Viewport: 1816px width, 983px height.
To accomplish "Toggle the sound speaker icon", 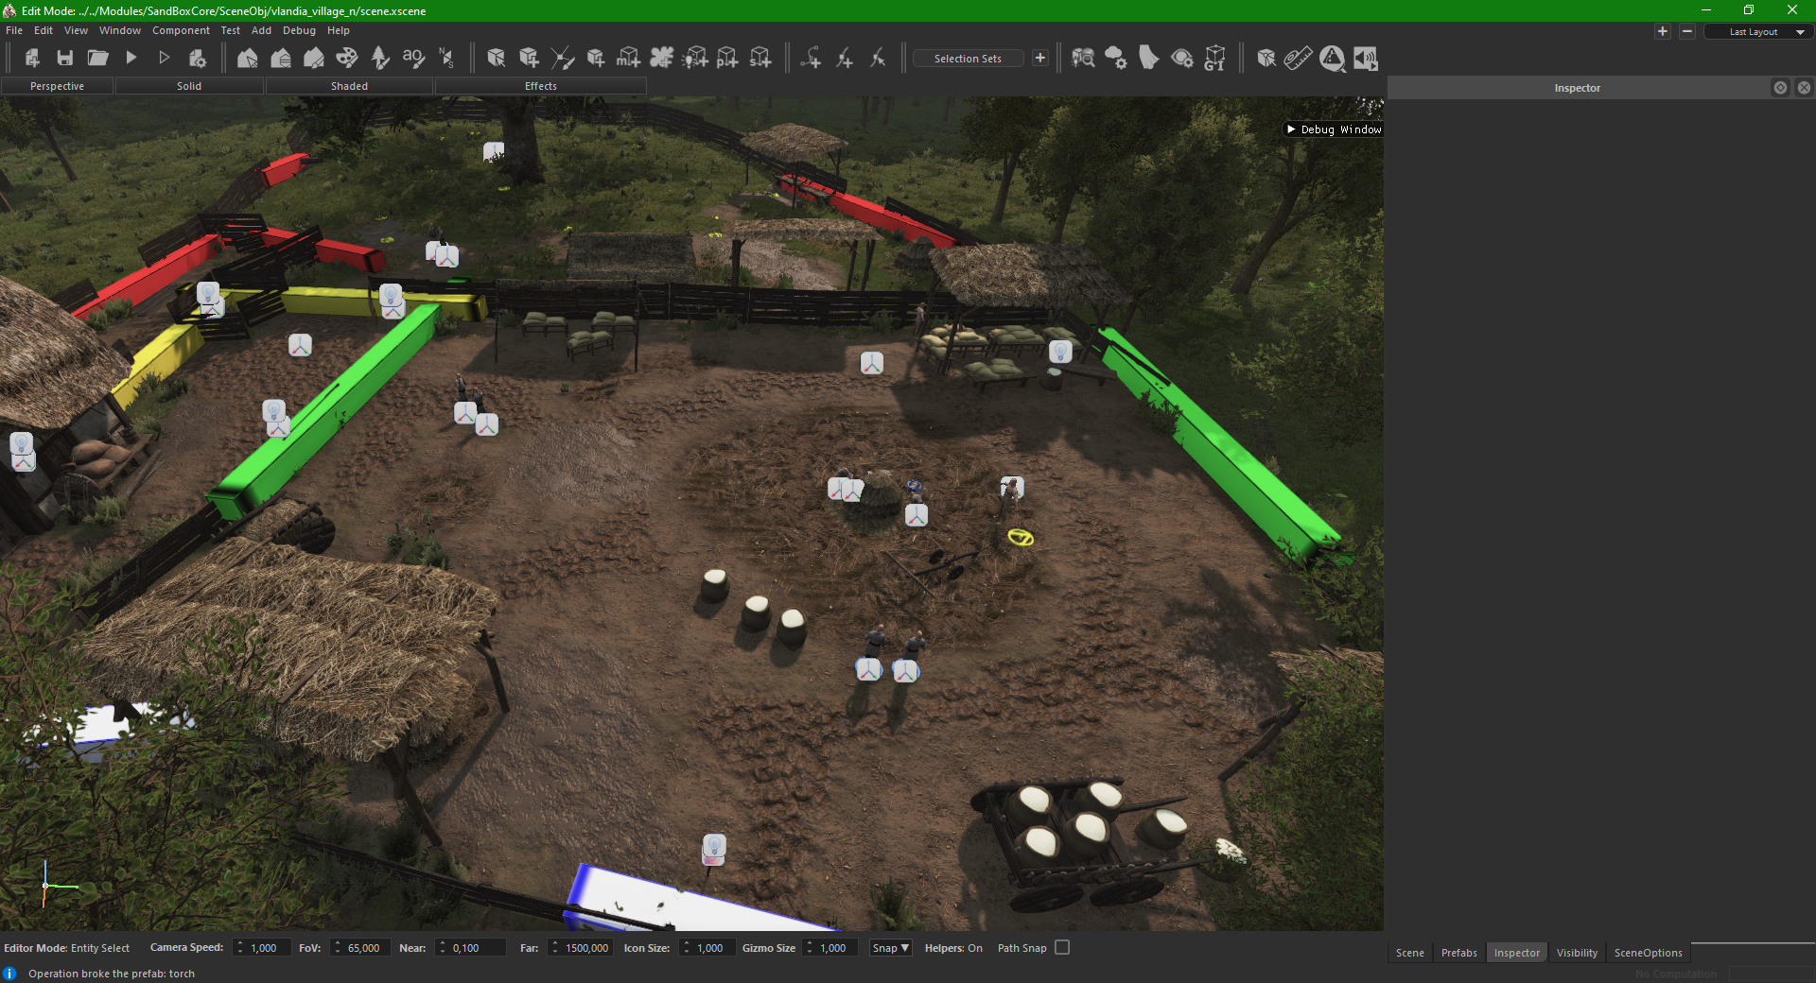I will (x=1365, y=59).
